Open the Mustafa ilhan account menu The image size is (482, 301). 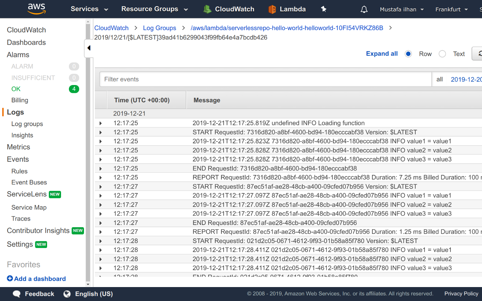click(x=402, y=9)
